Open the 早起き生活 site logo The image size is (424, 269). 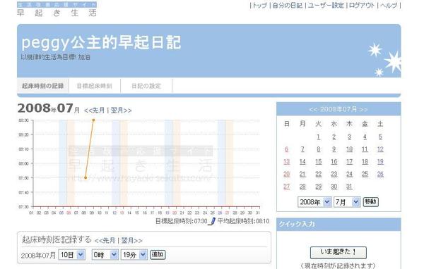57,9
